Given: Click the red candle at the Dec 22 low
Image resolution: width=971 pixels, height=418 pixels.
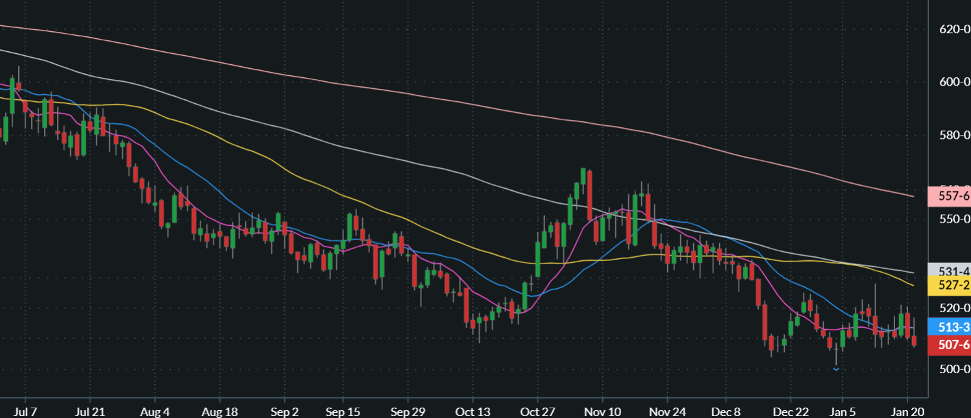Looking at the screenshot, I should [x=772, y=344].
